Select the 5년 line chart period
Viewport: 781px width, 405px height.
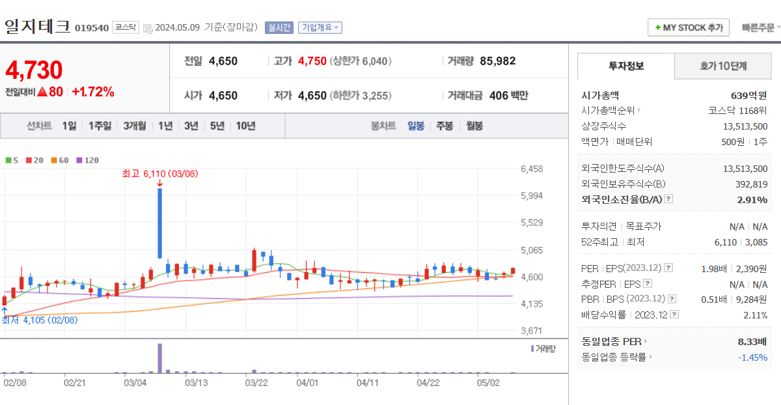[217, 126]
